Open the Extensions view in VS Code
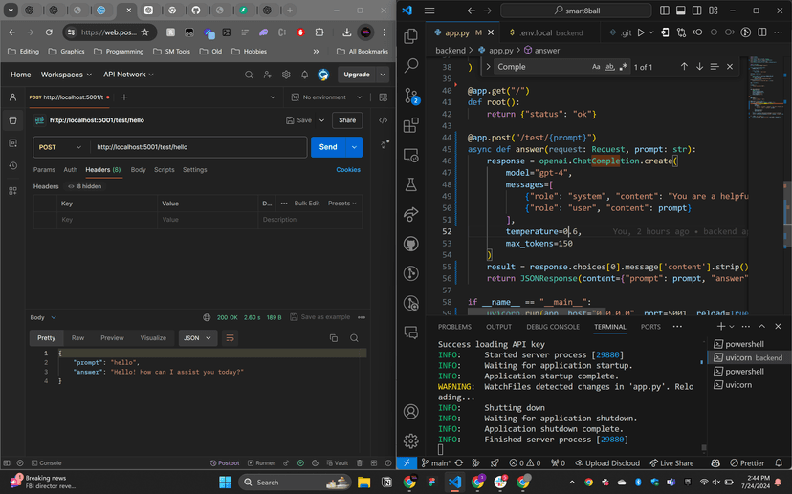Image resolution: width=792 pixels, height=494 pixels. (411, 125)
